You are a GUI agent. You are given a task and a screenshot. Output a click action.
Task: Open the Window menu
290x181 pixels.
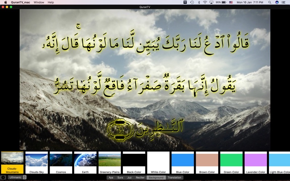pos(39,3)
